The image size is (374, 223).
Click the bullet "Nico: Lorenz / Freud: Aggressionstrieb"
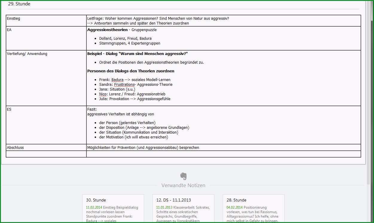click(132, 94)
